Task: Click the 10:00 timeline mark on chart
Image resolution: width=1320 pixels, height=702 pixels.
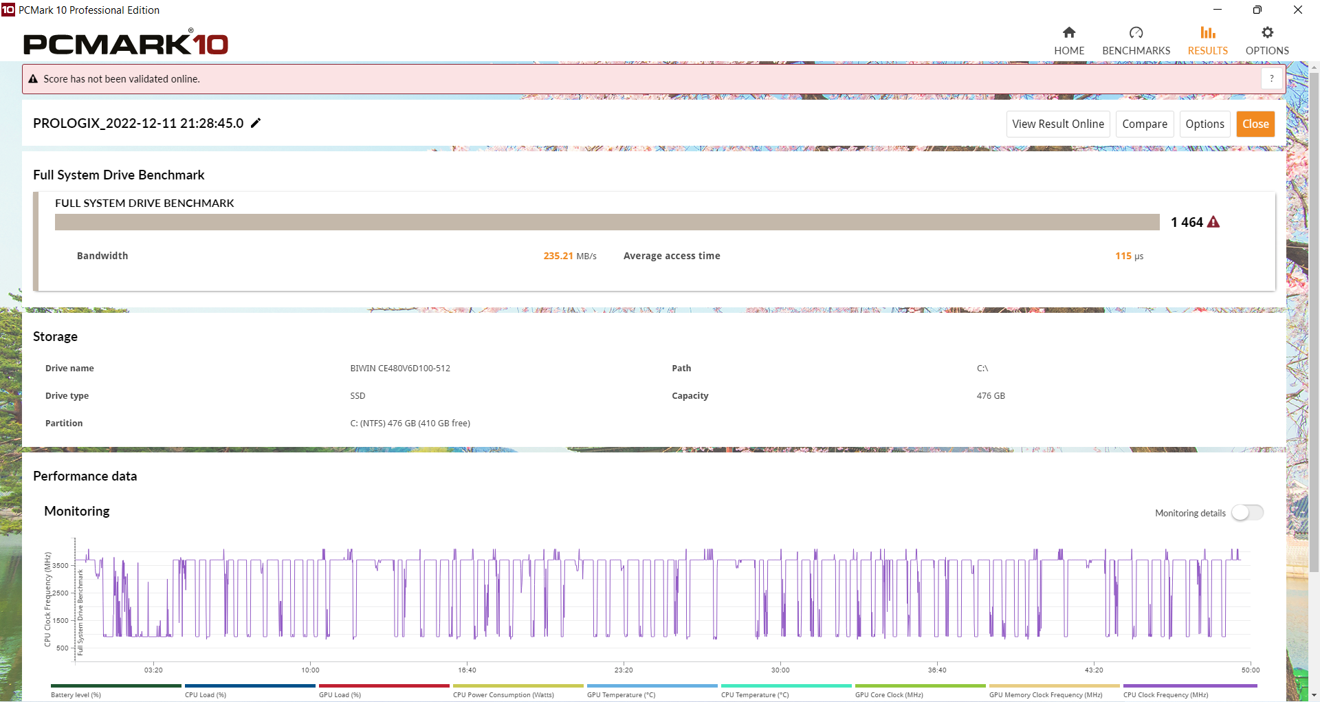Action: [x=310, y=670]
